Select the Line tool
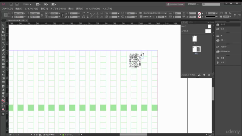Image resolution: width=242 pixels, height=136 pixels. (3, 47)
